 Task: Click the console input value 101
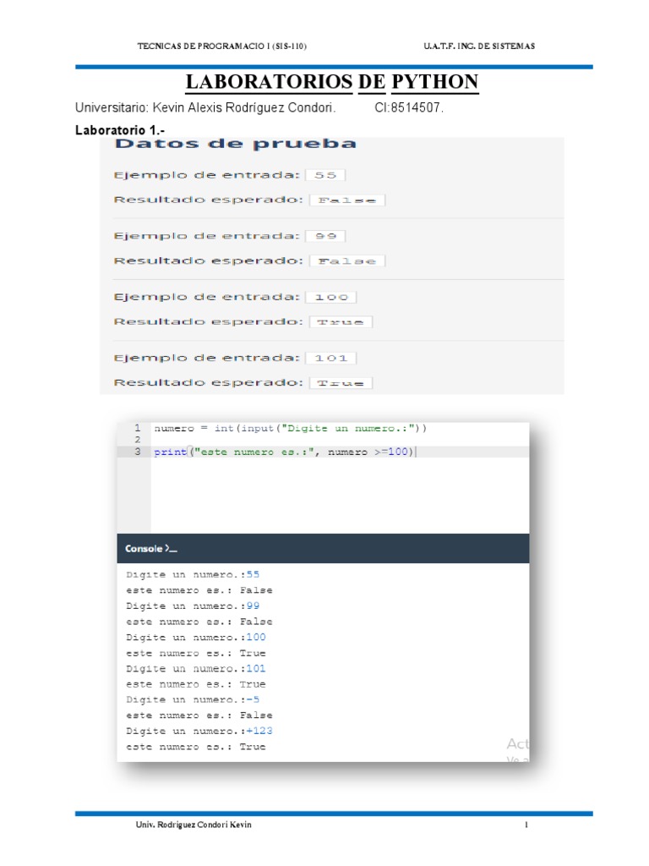click(x=256, y=668)
